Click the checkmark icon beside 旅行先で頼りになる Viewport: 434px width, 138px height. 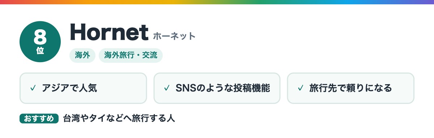click(300, 88)
